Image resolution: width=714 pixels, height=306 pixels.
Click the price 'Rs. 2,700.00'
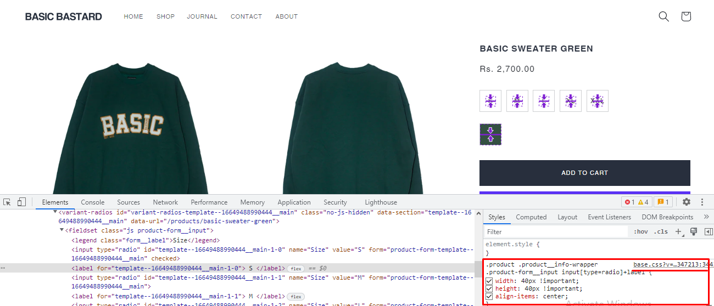[x=507, y=69]
